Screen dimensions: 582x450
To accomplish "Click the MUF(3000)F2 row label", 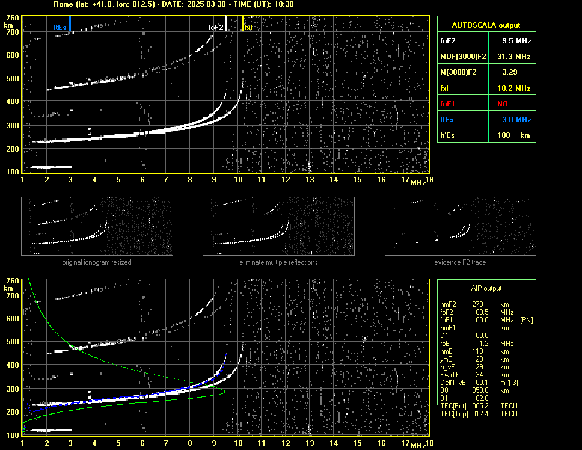I will tap(463, 57).
